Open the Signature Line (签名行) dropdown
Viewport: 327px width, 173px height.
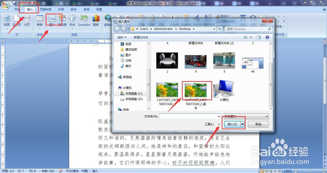coord(224,16)
